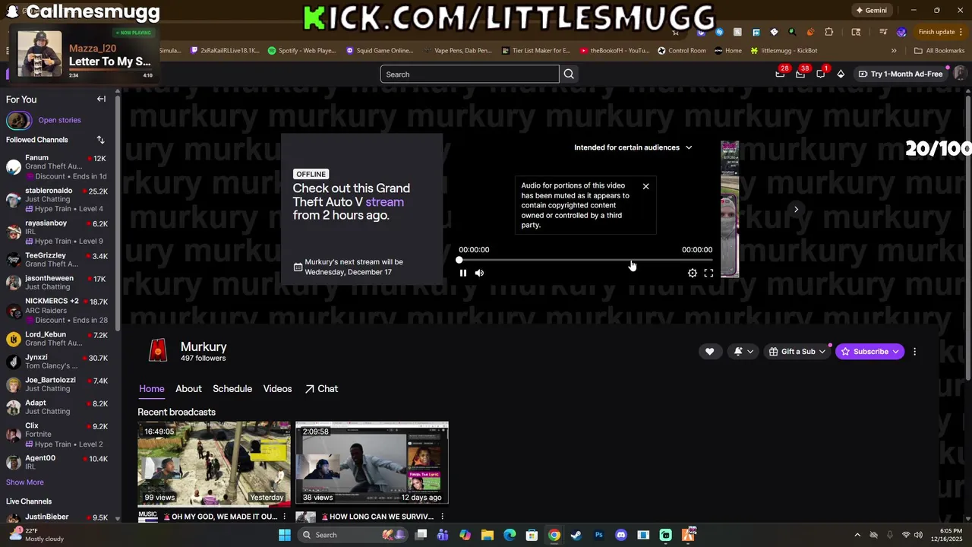
Task: Open the Shazam browser extension
Action: tap(718, 32)
